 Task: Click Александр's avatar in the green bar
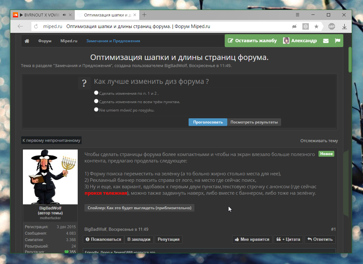286,41
